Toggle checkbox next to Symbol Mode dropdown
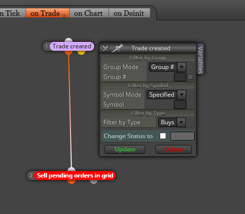This screenshot has height=214, width=245. [x=190, y=95]
